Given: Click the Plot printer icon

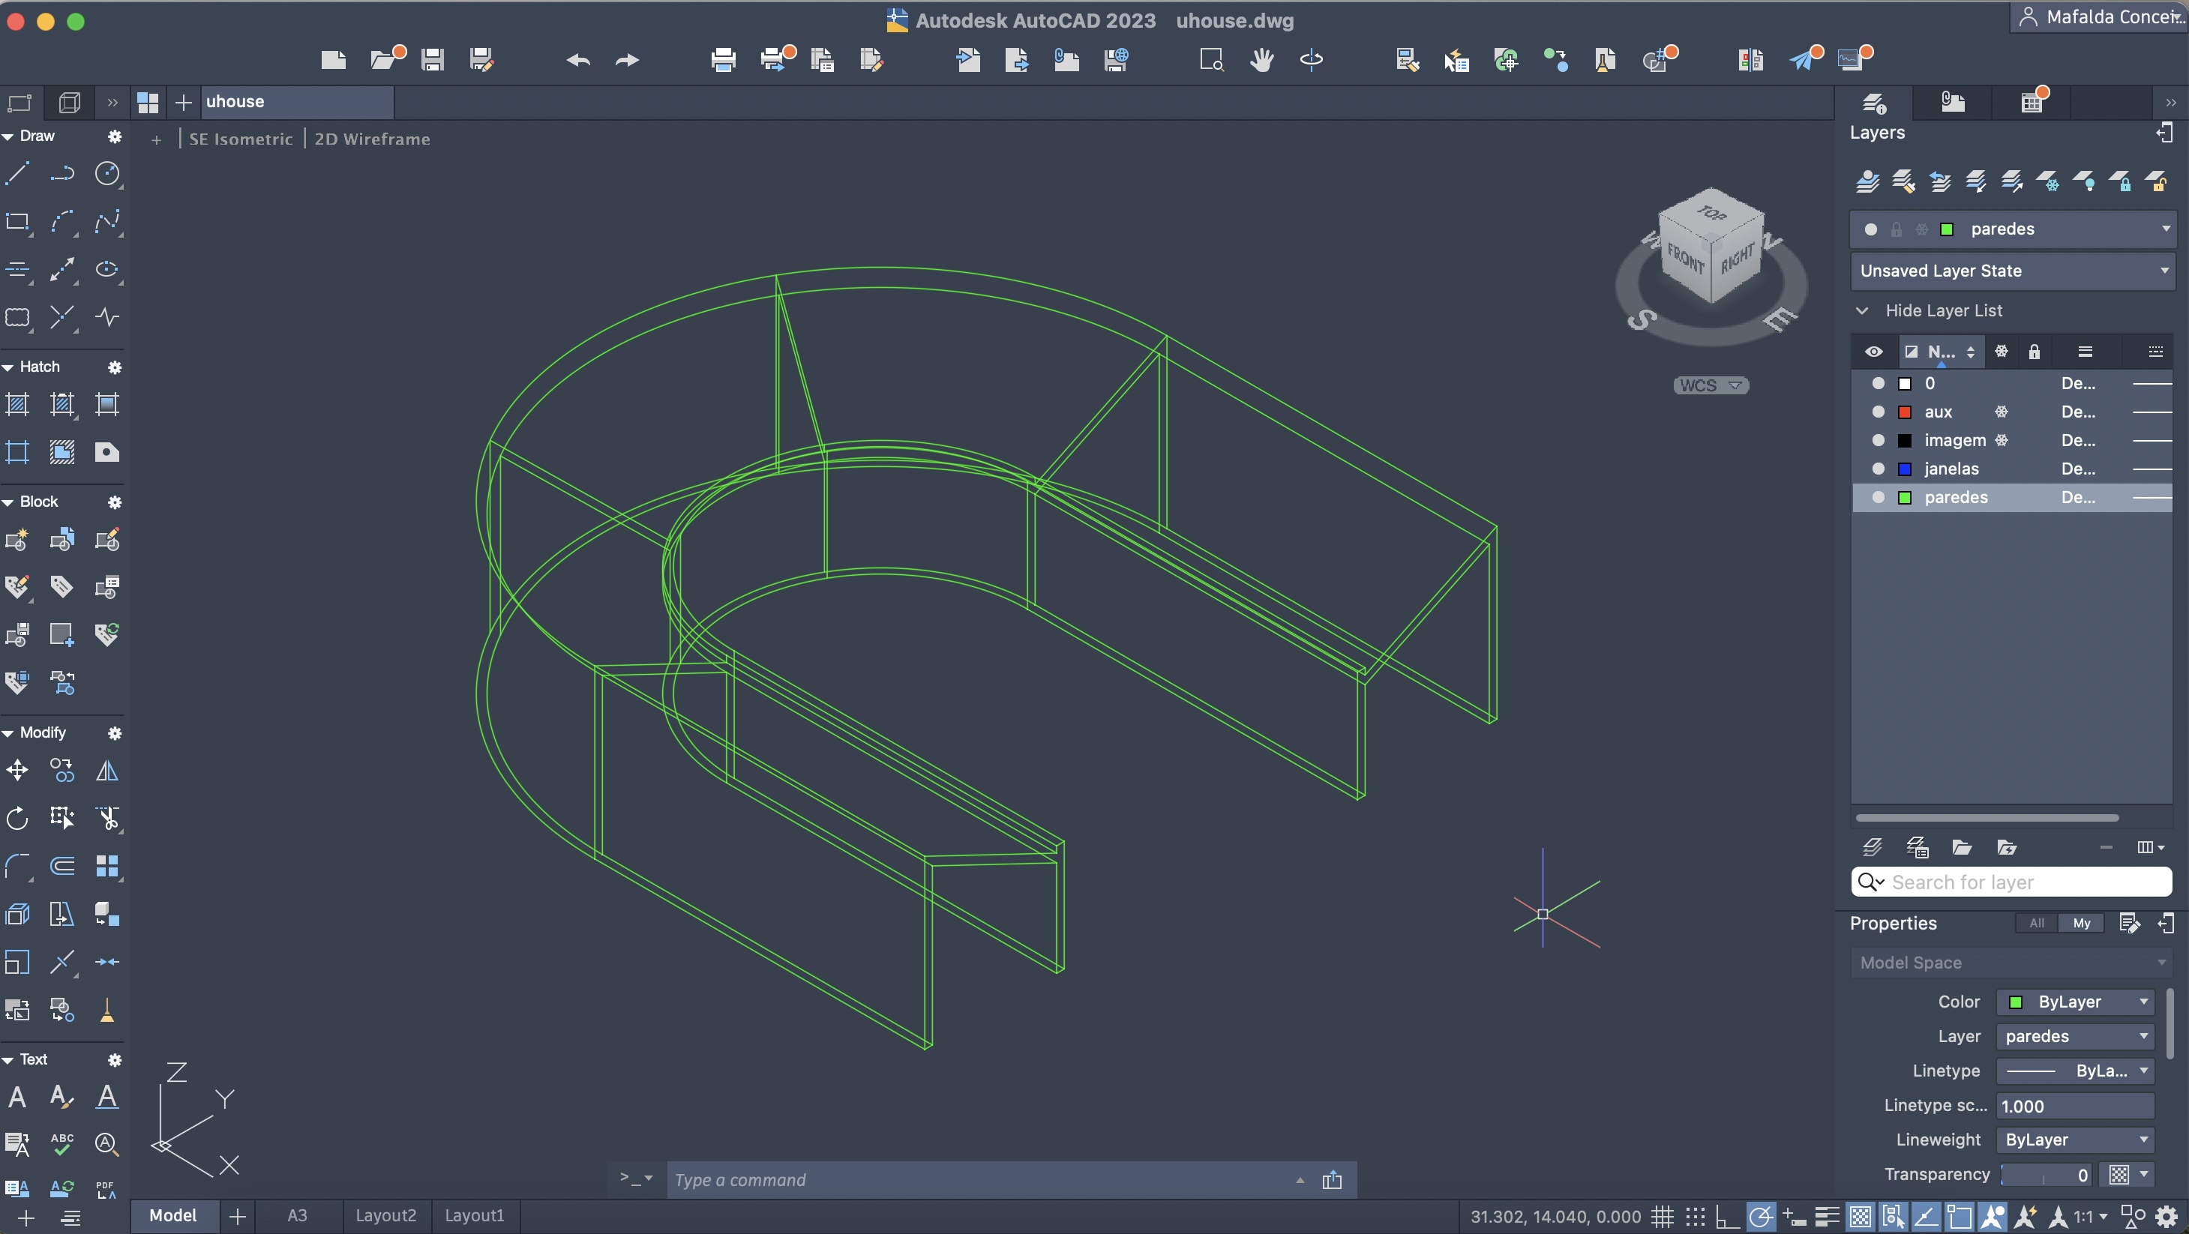Looking at the screenshot, I should pyautogui.click(x=723, y=59).
